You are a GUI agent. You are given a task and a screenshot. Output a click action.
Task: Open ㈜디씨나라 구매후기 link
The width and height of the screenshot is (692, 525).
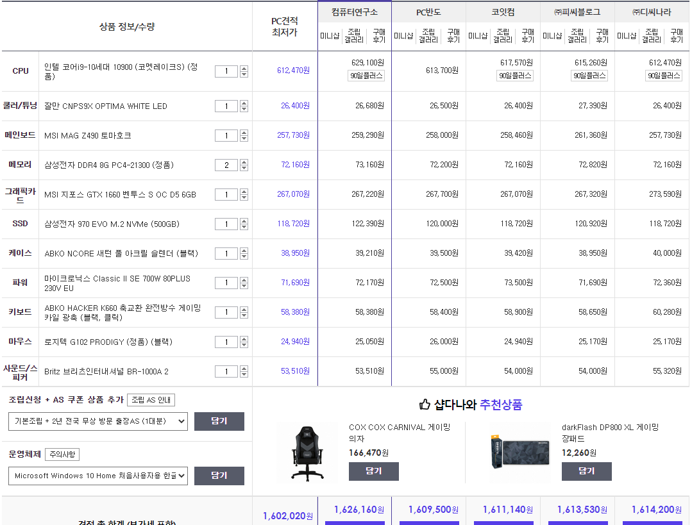tap(677, 36)
